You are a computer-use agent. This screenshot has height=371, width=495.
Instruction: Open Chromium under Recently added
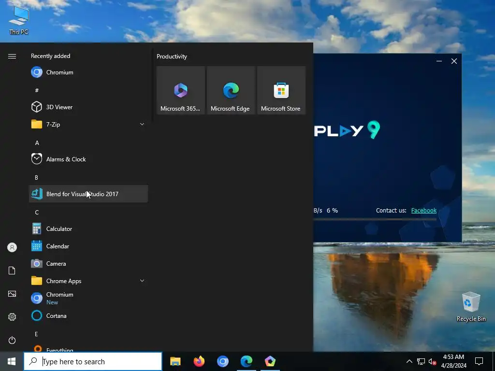click(x=88, y=72)
